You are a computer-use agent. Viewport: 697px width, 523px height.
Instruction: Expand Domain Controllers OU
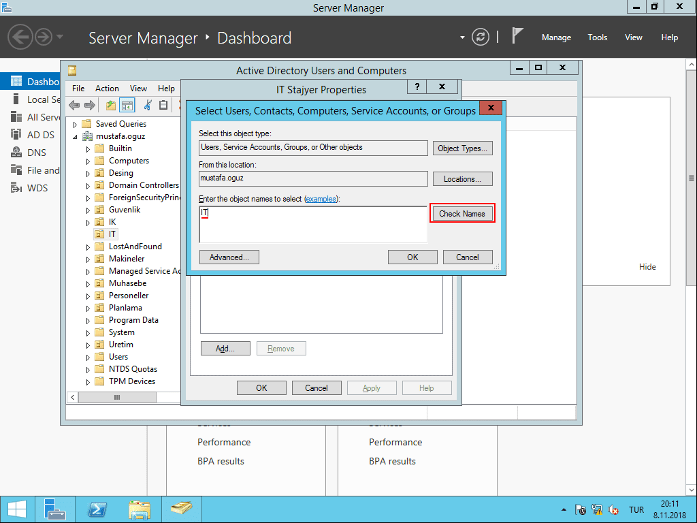coord(88,186)
